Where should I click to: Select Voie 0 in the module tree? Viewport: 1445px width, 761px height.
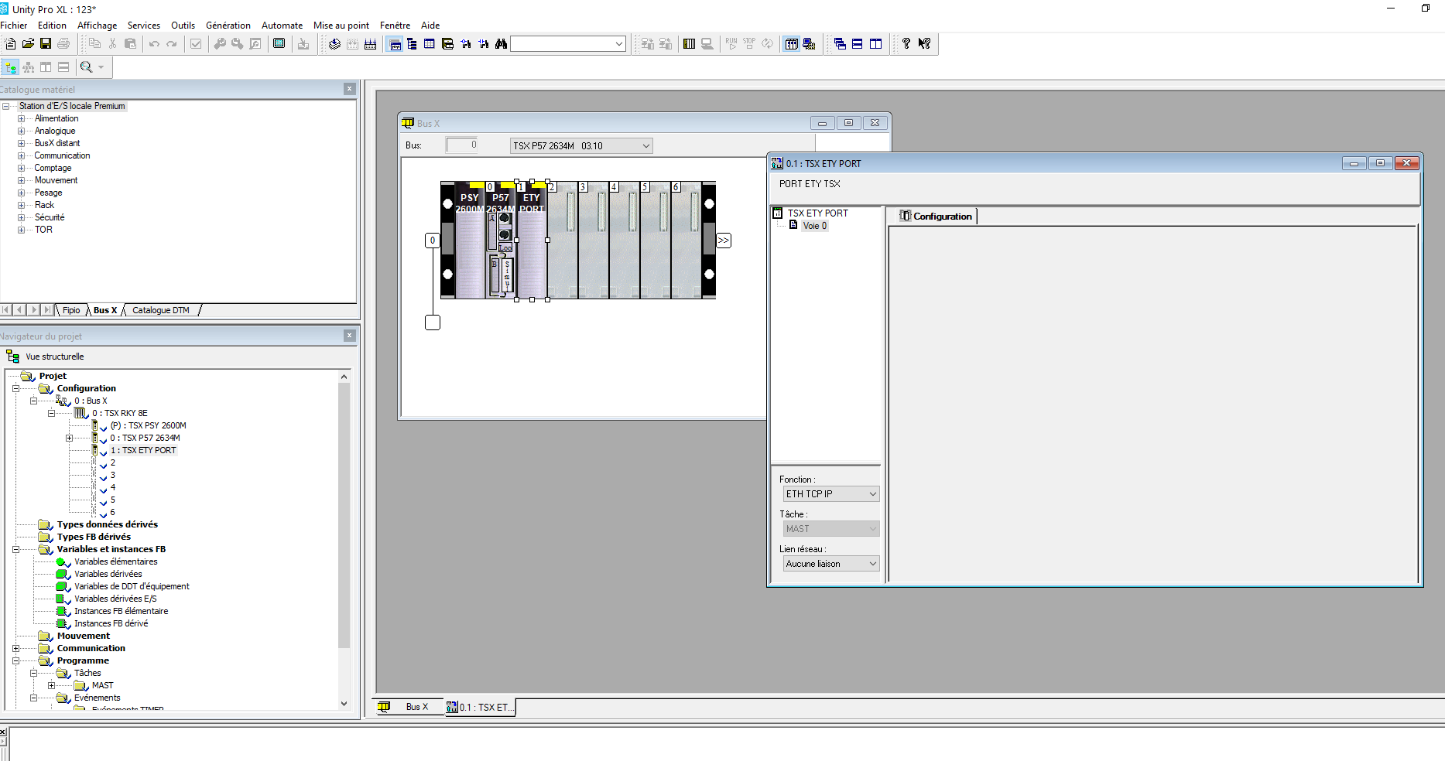(814, 226)
